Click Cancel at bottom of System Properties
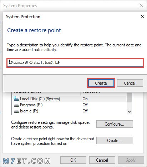This screenshot has width=147, height=167. (102, 160)
